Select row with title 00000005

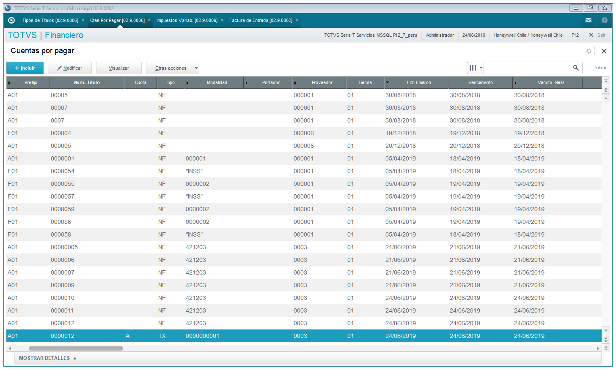pos(304,247)
